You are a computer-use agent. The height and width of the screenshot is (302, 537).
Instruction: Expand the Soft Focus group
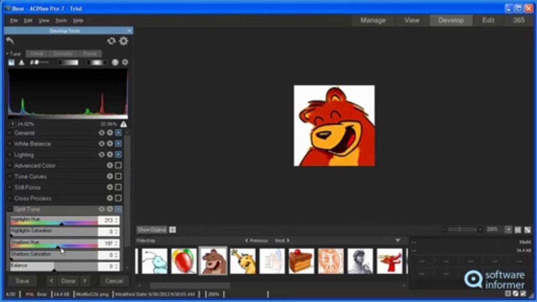(10, 187)
